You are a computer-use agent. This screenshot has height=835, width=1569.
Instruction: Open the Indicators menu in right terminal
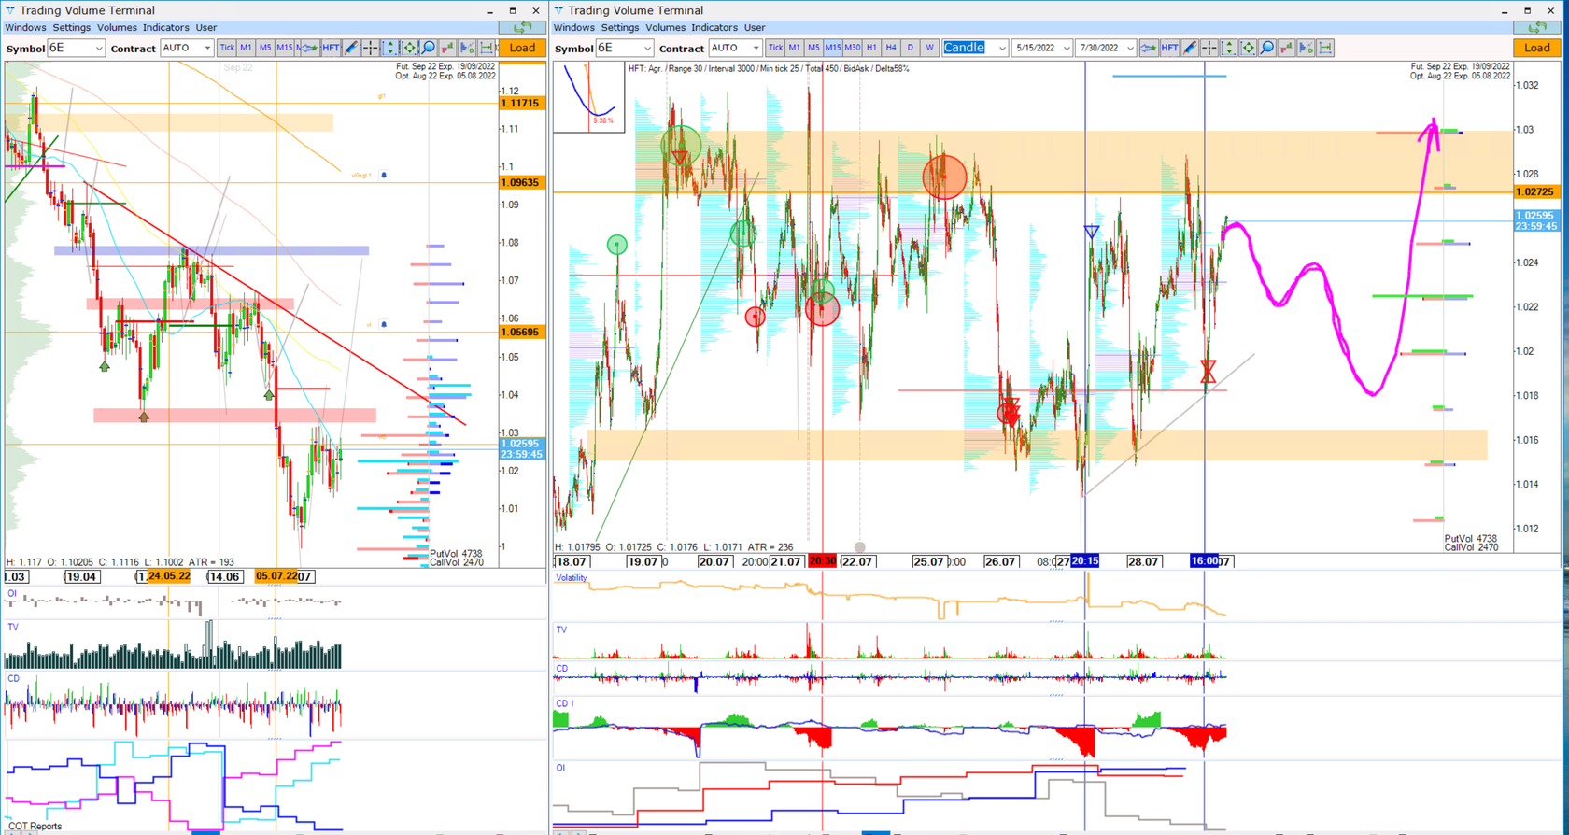coord(714,28)
